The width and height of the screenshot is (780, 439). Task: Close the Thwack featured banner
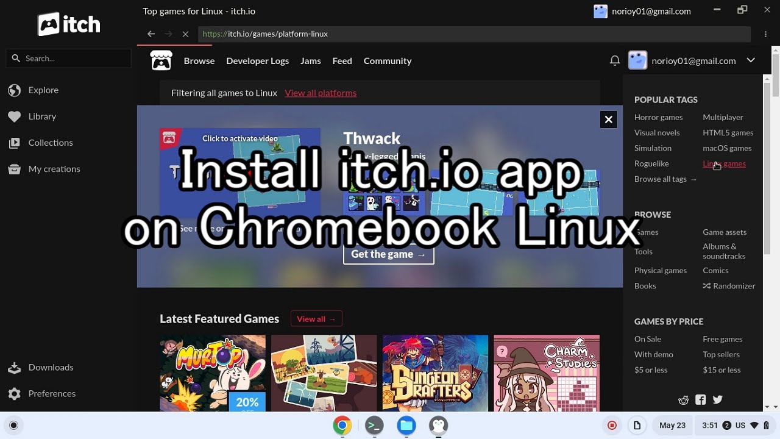pyautogui.click(x=608, y=120)
